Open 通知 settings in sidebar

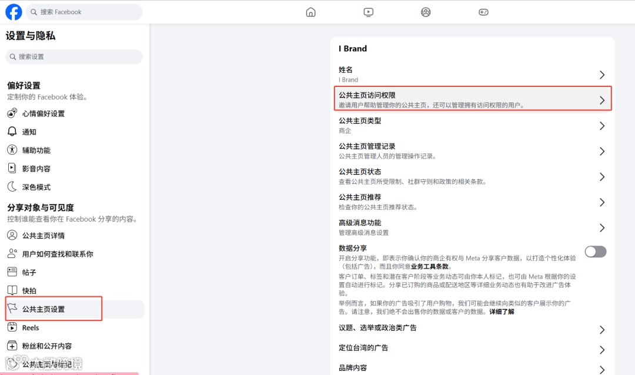(75, 132)
